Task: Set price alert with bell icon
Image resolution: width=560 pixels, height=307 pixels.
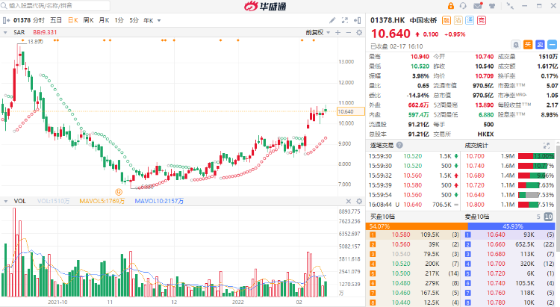Action: (516, 45)
